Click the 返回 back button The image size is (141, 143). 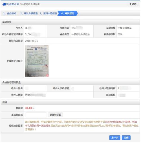pos(133,4)
